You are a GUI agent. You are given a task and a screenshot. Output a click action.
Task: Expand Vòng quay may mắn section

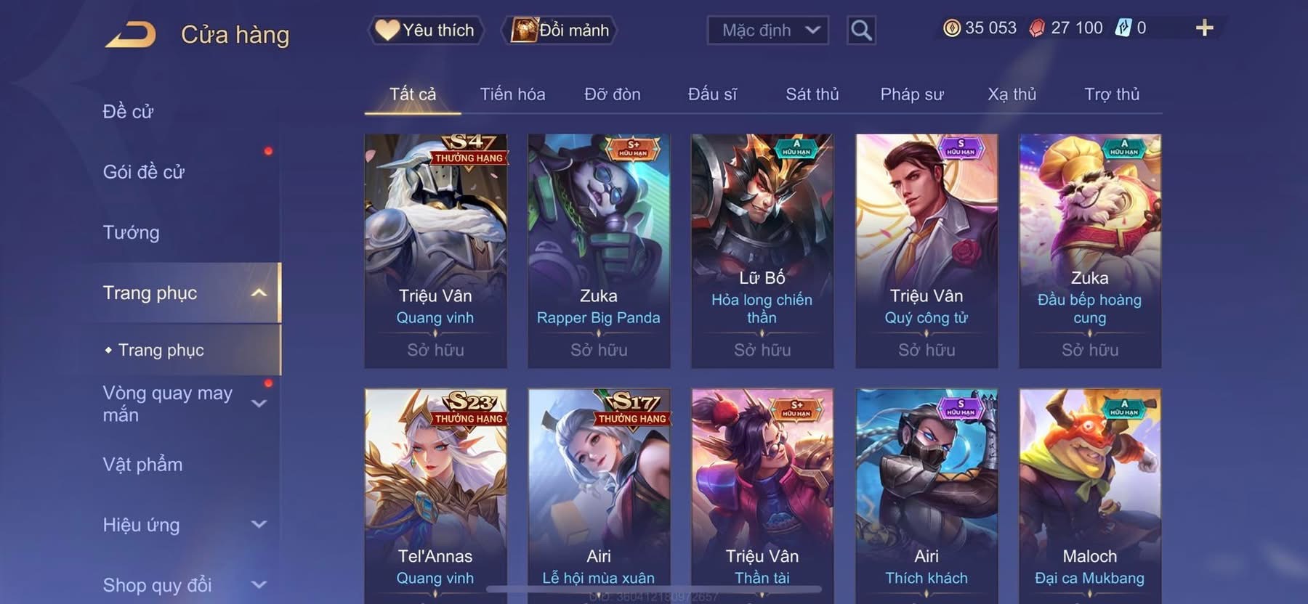(x=259, y=404)
